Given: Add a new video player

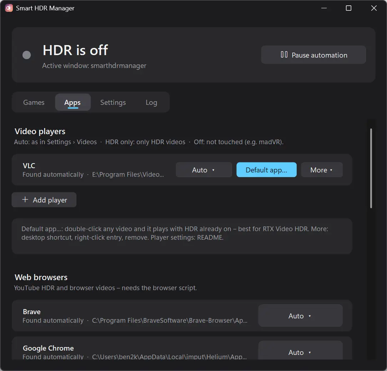Looking at the screenshot, I should (44, 200).
